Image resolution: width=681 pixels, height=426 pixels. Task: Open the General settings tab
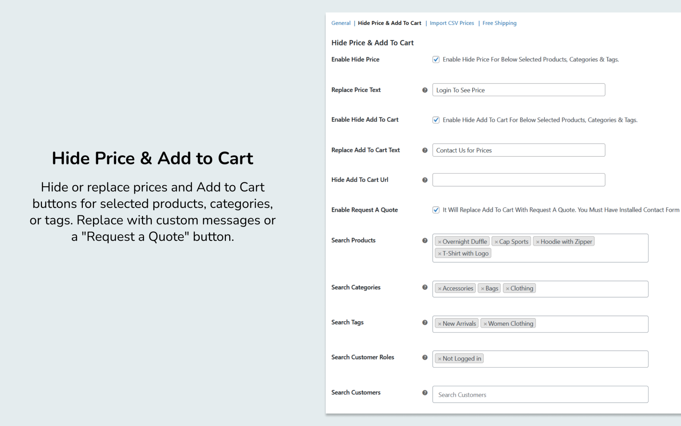[x=341, y=23]
